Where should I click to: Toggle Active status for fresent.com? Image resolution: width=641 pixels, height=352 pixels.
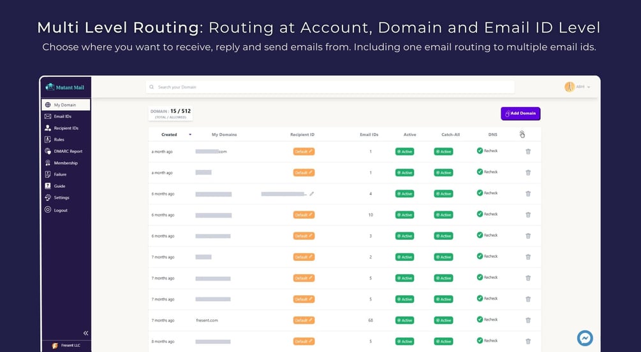point(405,320)
